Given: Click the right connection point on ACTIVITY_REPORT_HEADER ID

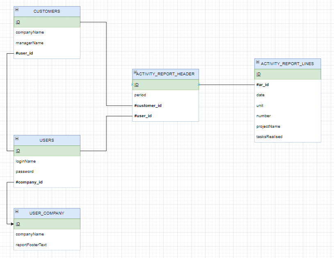Looking at the screenshot, I should pyautogui.click(x=199, y=85).
